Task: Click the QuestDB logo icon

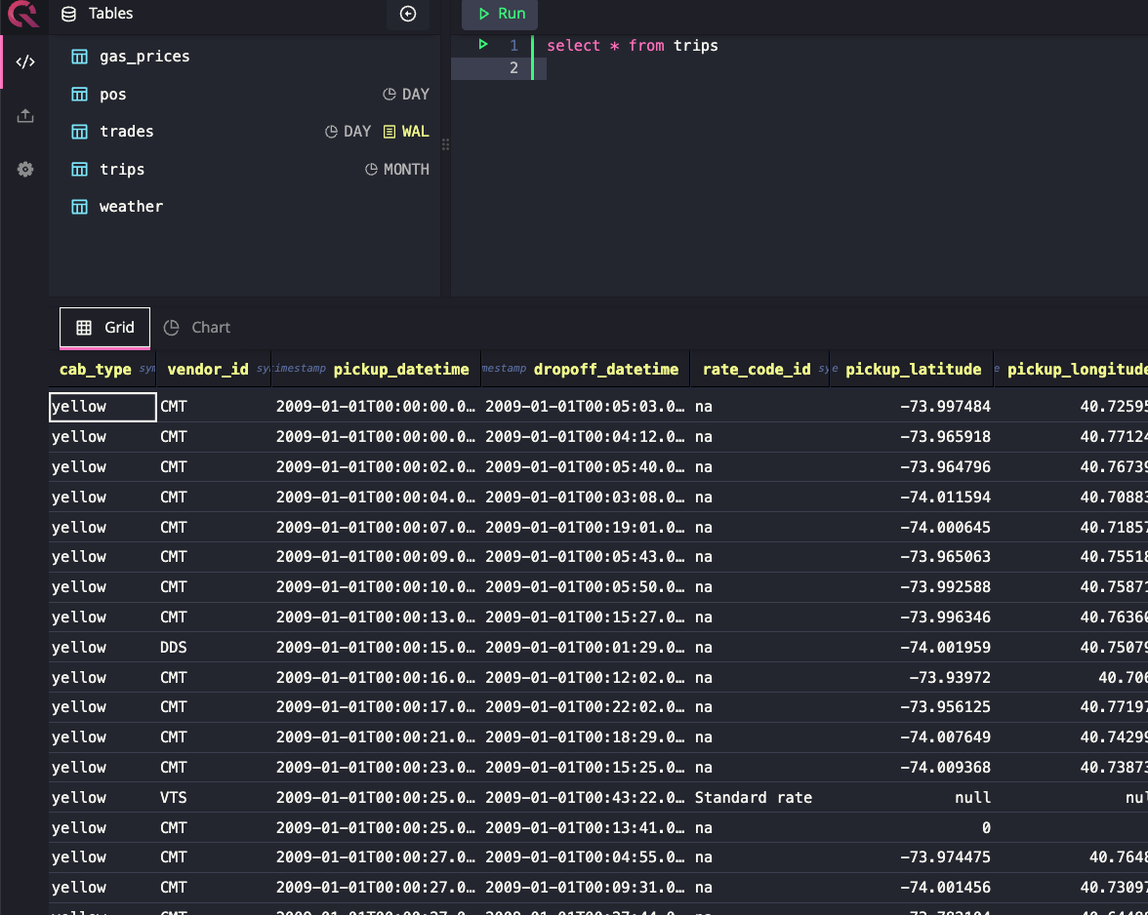Action: point(22,13)
